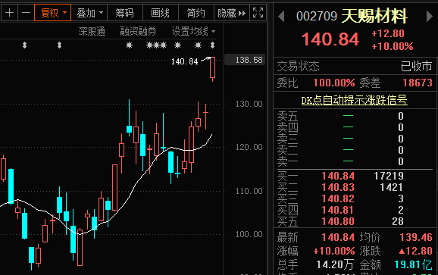Zoom in chart with plus button

coord(9,13)
